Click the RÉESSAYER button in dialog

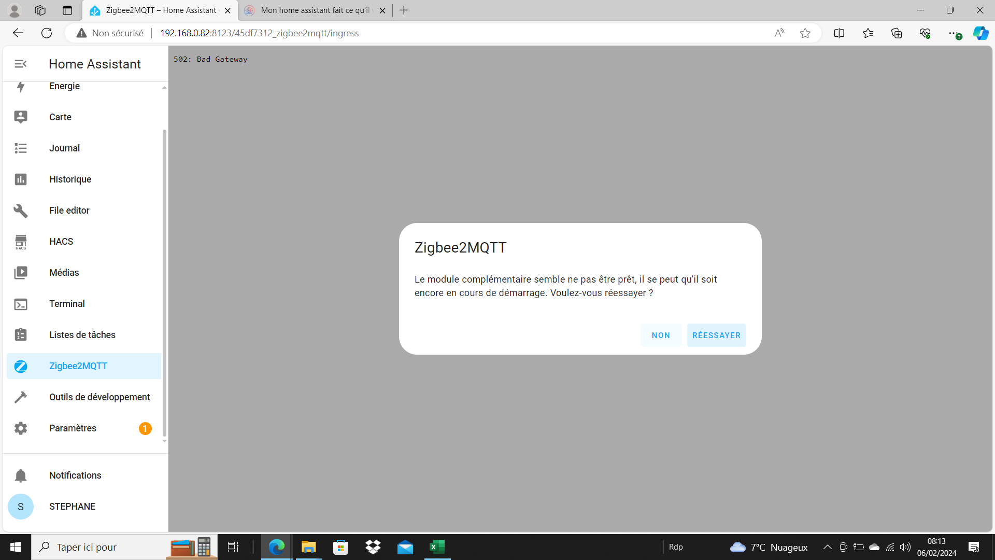pyautogui.click(x=716, y=335)
